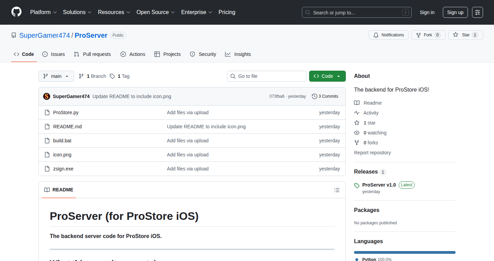View the 0 forks link

[366, 143]
